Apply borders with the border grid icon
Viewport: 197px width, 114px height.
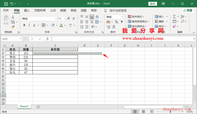click(43, 25)
